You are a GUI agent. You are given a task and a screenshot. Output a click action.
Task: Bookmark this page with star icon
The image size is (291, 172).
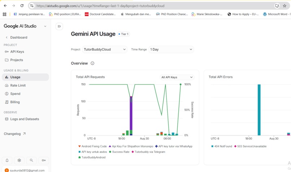coord(285,6)
